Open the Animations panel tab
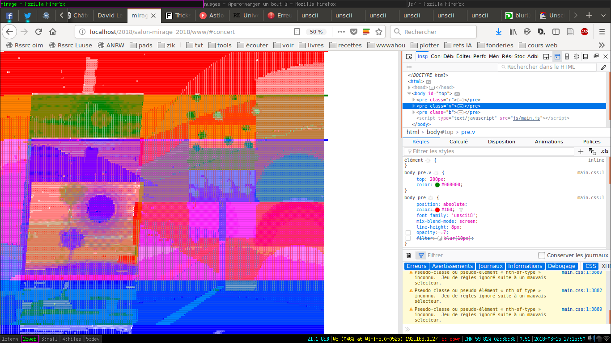Image resolution: width=611 pixels, height=343 pixels. click(x=549, y=142)
